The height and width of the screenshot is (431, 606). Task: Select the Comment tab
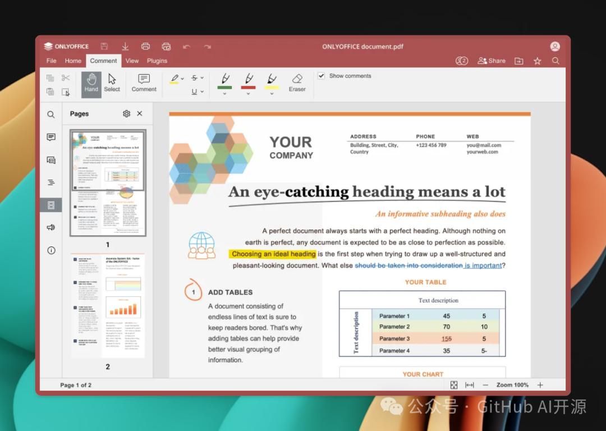pos(103,61)
